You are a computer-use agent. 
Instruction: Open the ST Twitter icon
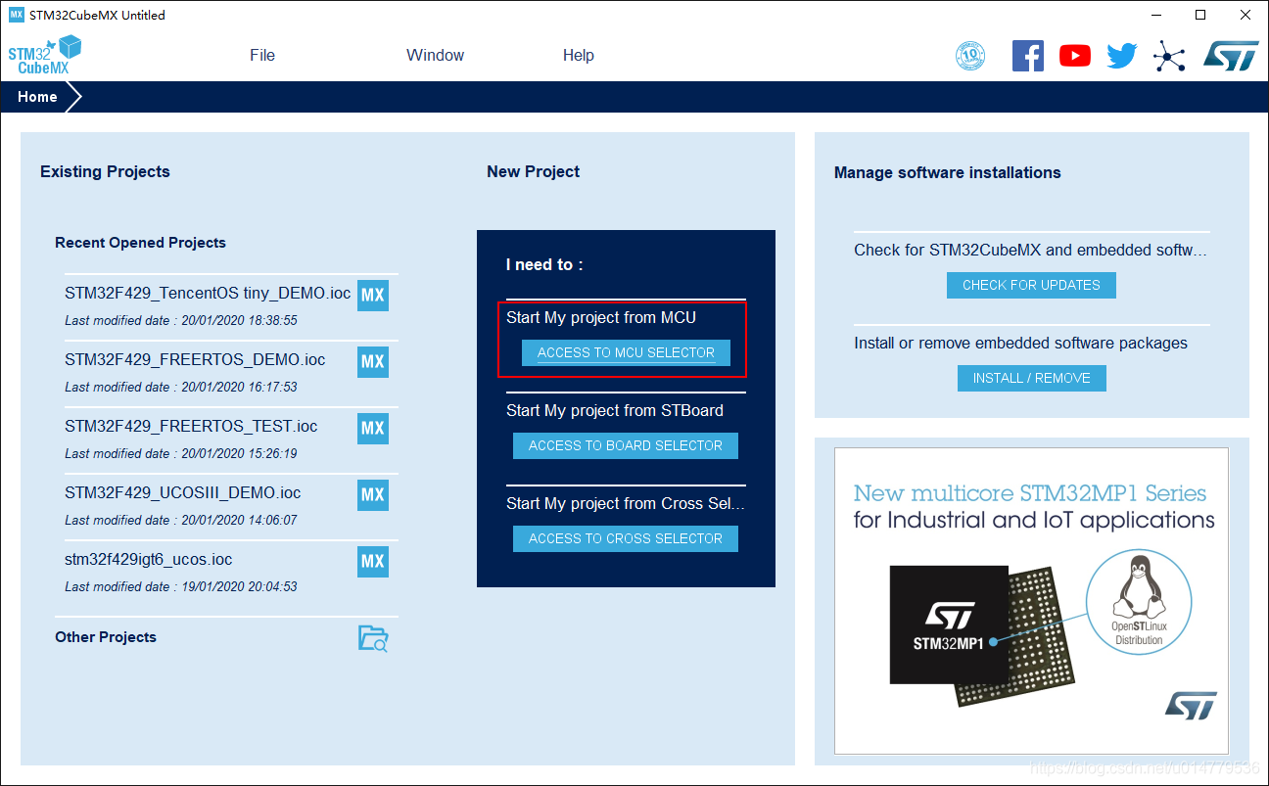(x=1121, y=56)
